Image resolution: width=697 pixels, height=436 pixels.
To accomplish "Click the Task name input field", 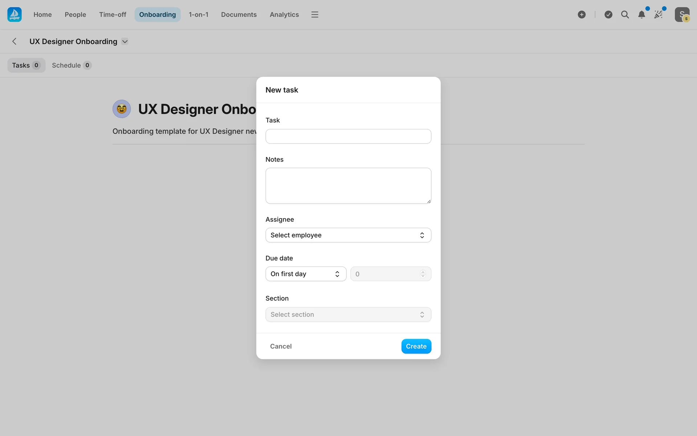I will click(x=348, y=136).
